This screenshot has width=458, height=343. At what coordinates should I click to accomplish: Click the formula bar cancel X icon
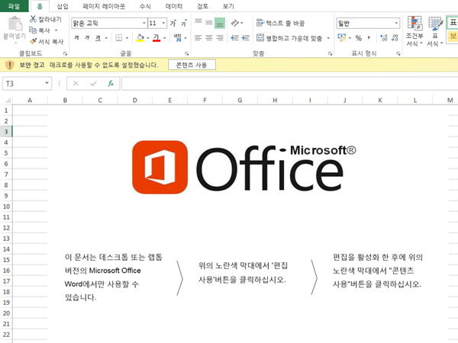click(x=76, y=84)
